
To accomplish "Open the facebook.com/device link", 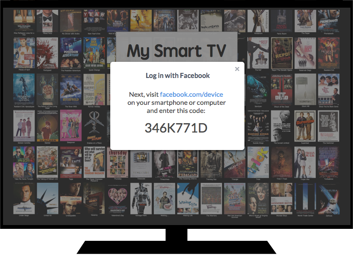I will pos(191,95).
